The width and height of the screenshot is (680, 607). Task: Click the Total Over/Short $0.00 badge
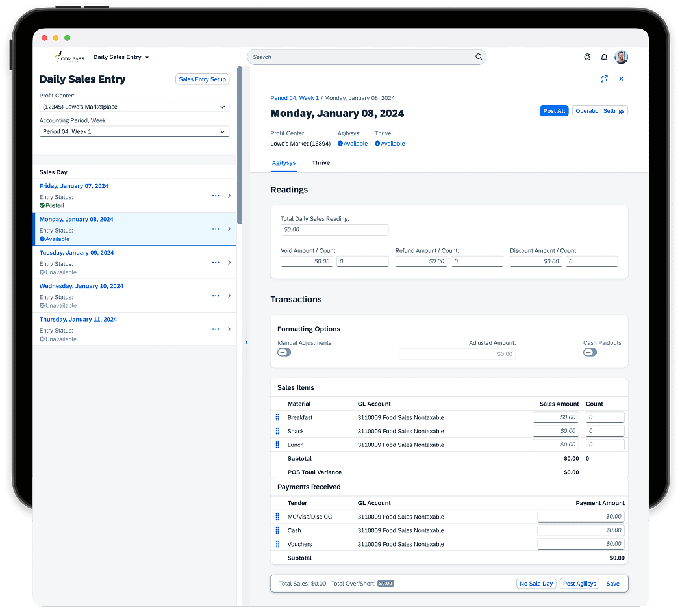(x=386, y=584)
